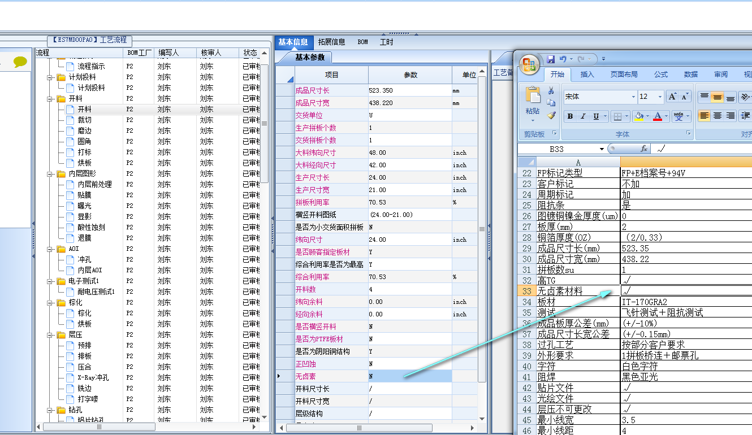Click the text orientation icon

point(745,97)
